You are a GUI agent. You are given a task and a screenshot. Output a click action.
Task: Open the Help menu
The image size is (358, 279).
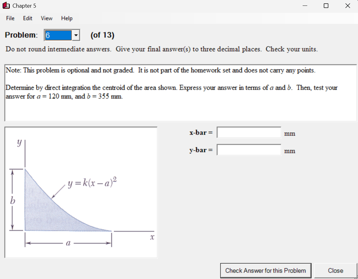point(66,18)
